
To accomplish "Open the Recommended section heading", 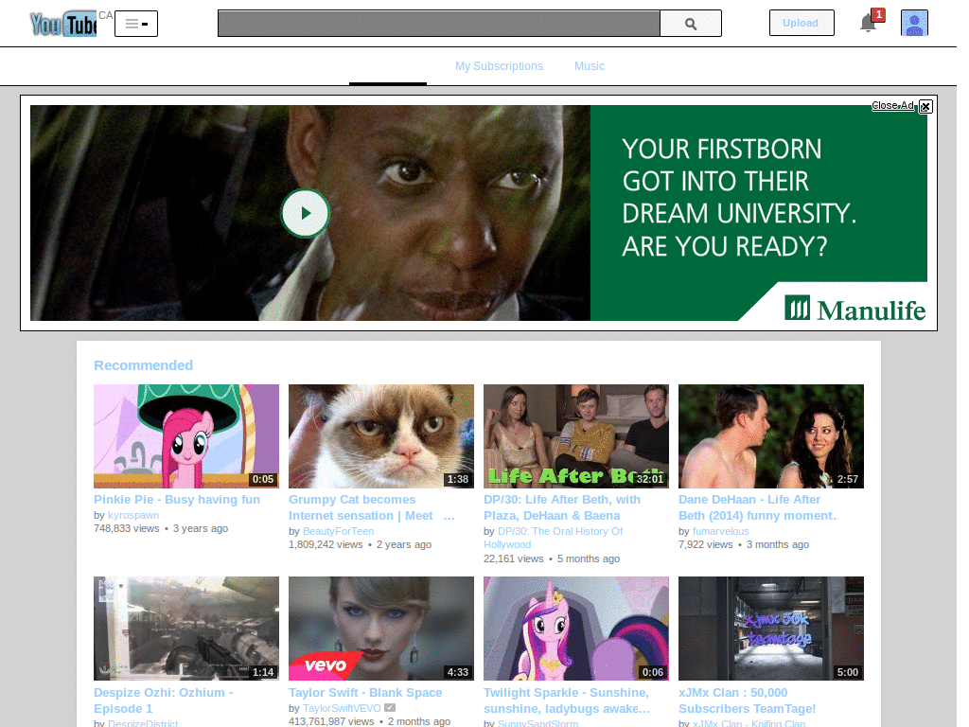I will (144, 365).
